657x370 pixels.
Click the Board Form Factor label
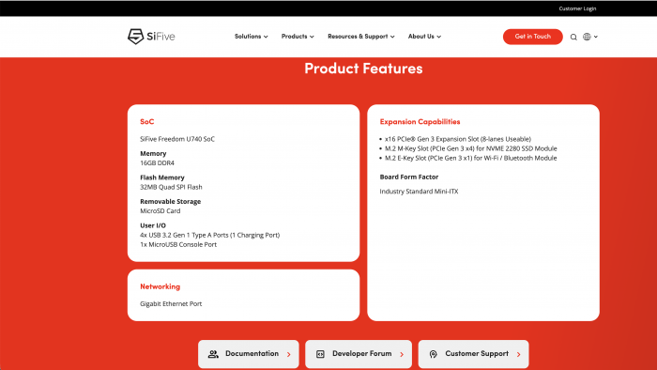tap(409, 177)
